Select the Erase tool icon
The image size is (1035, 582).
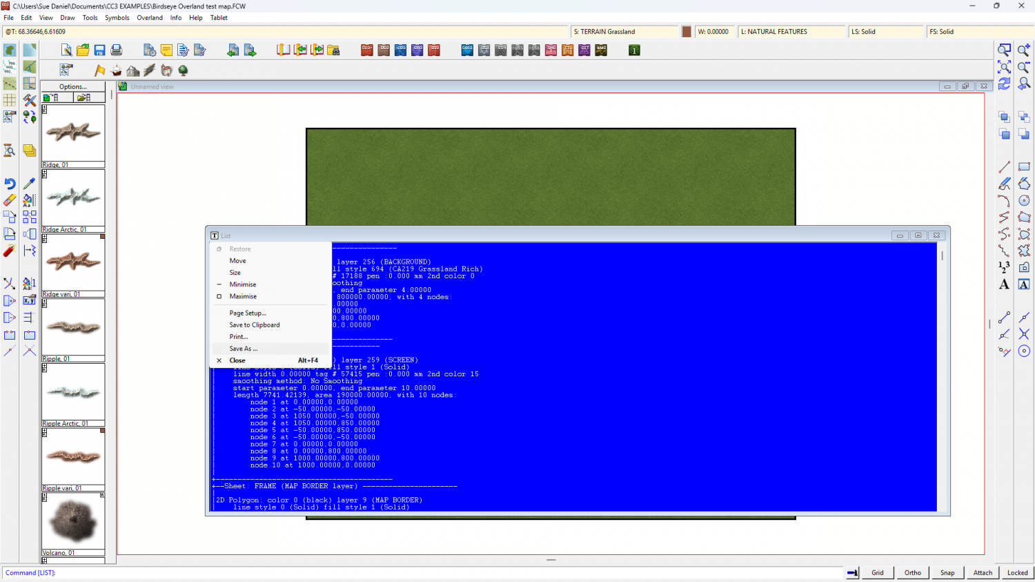pos(10,200)
